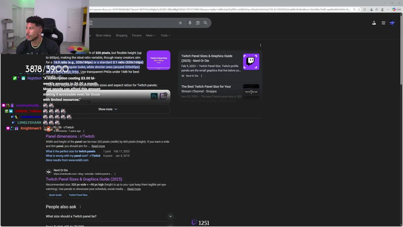The height and width of the screenshot is (227, 403).
Task: Switch to Forums results tab
Action: pyautogui.click(x=137, y=35)
